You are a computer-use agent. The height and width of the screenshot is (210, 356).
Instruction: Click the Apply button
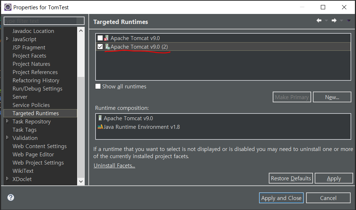334,178
